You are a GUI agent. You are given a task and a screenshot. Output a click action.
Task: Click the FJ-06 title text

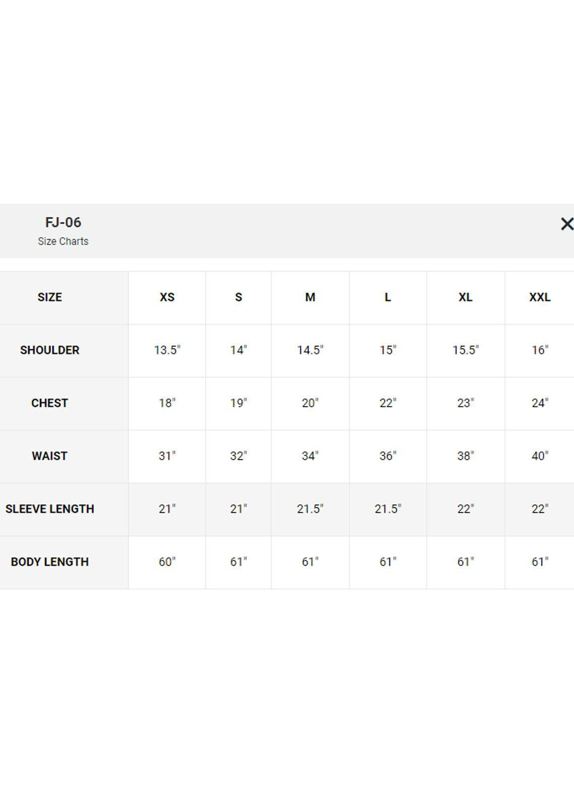click(63, 222)
